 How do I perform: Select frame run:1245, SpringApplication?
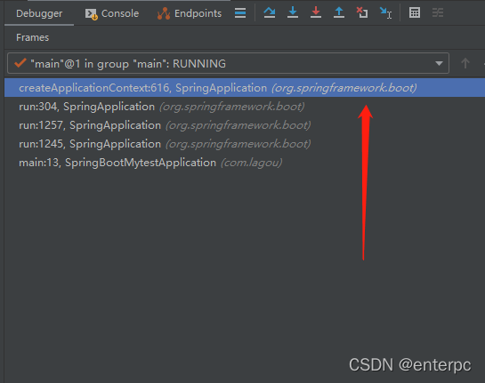pos(245,144)
